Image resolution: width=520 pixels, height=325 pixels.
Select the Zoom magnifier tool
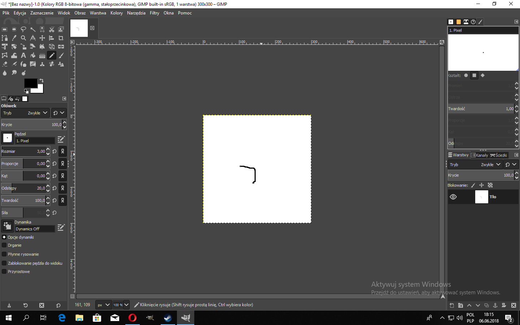23,38
